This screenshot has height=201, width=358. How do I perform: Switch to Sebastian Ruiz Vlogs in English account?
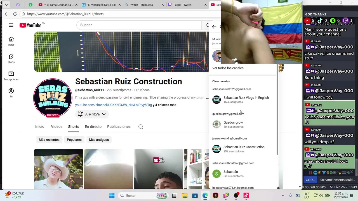[x=243, y=100]
